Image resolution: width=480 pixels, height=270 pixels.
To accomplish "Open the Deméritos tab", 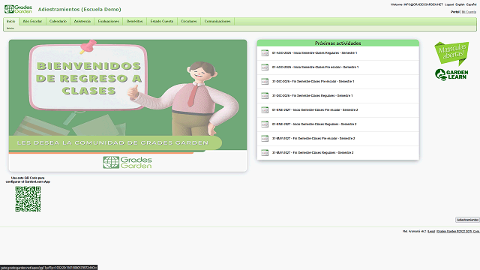I will click(x=135, y=21).
